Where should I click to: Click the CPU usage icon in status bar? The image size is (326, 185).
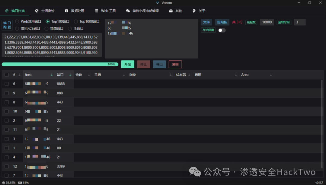point(3,183)
